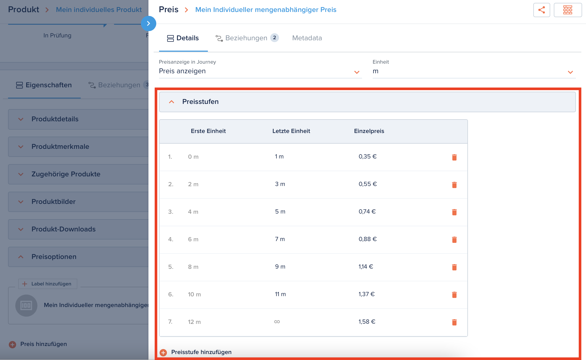The height and width of the screenshot is (360, 586).
Task: Edit Einzelpreis 0,55 €
Action: (x=367, y=184)
